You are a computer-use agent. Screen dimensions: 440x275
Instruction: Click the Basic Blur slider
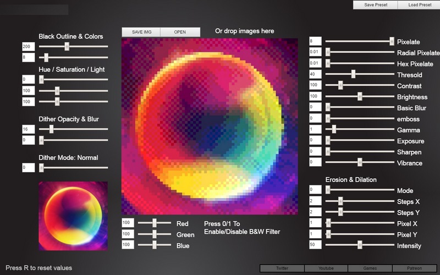click(360, 107)
